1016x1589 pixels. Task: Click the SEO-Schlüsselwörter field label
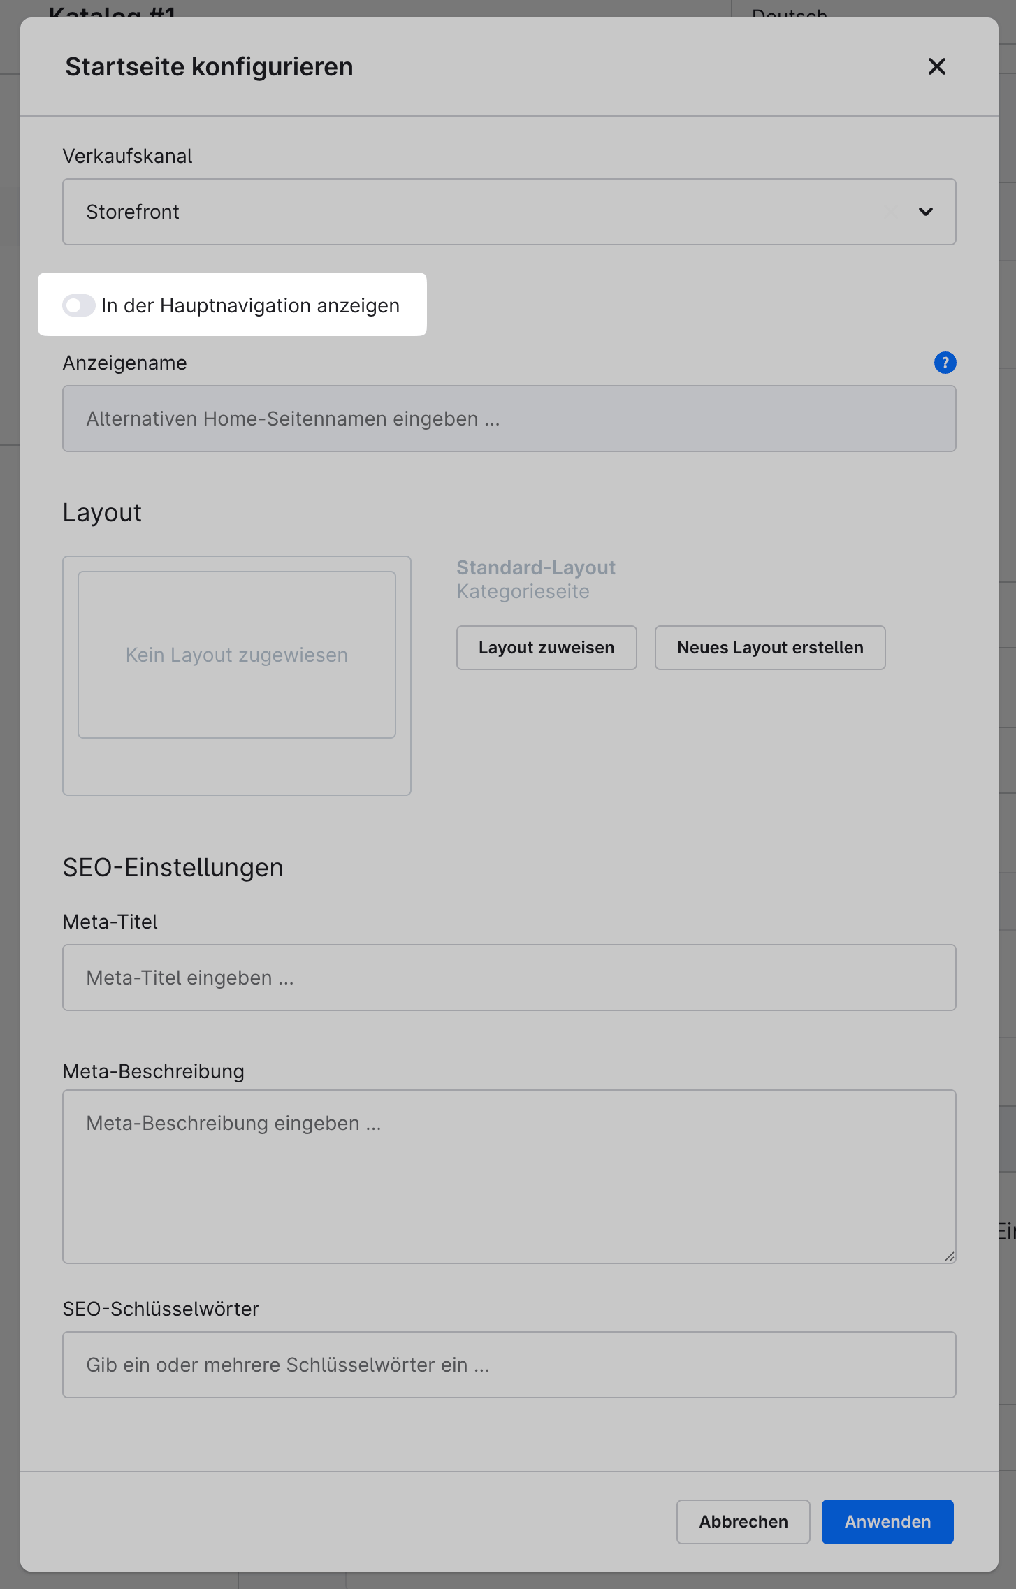click(x=161, y=1309)
